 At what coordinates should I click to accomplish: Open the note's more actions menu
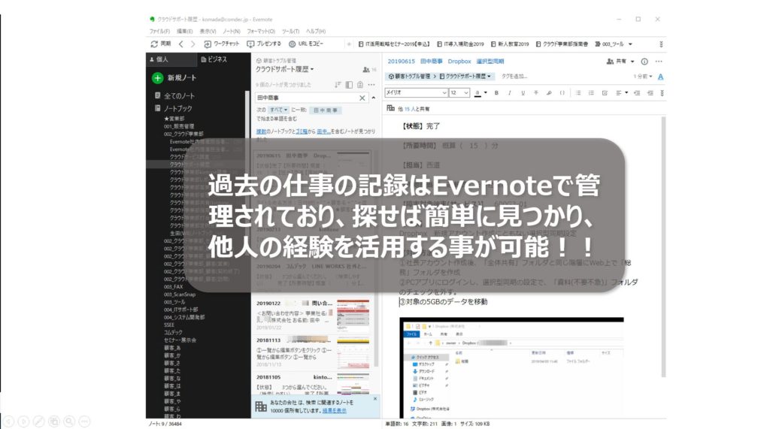pos(659,62)
